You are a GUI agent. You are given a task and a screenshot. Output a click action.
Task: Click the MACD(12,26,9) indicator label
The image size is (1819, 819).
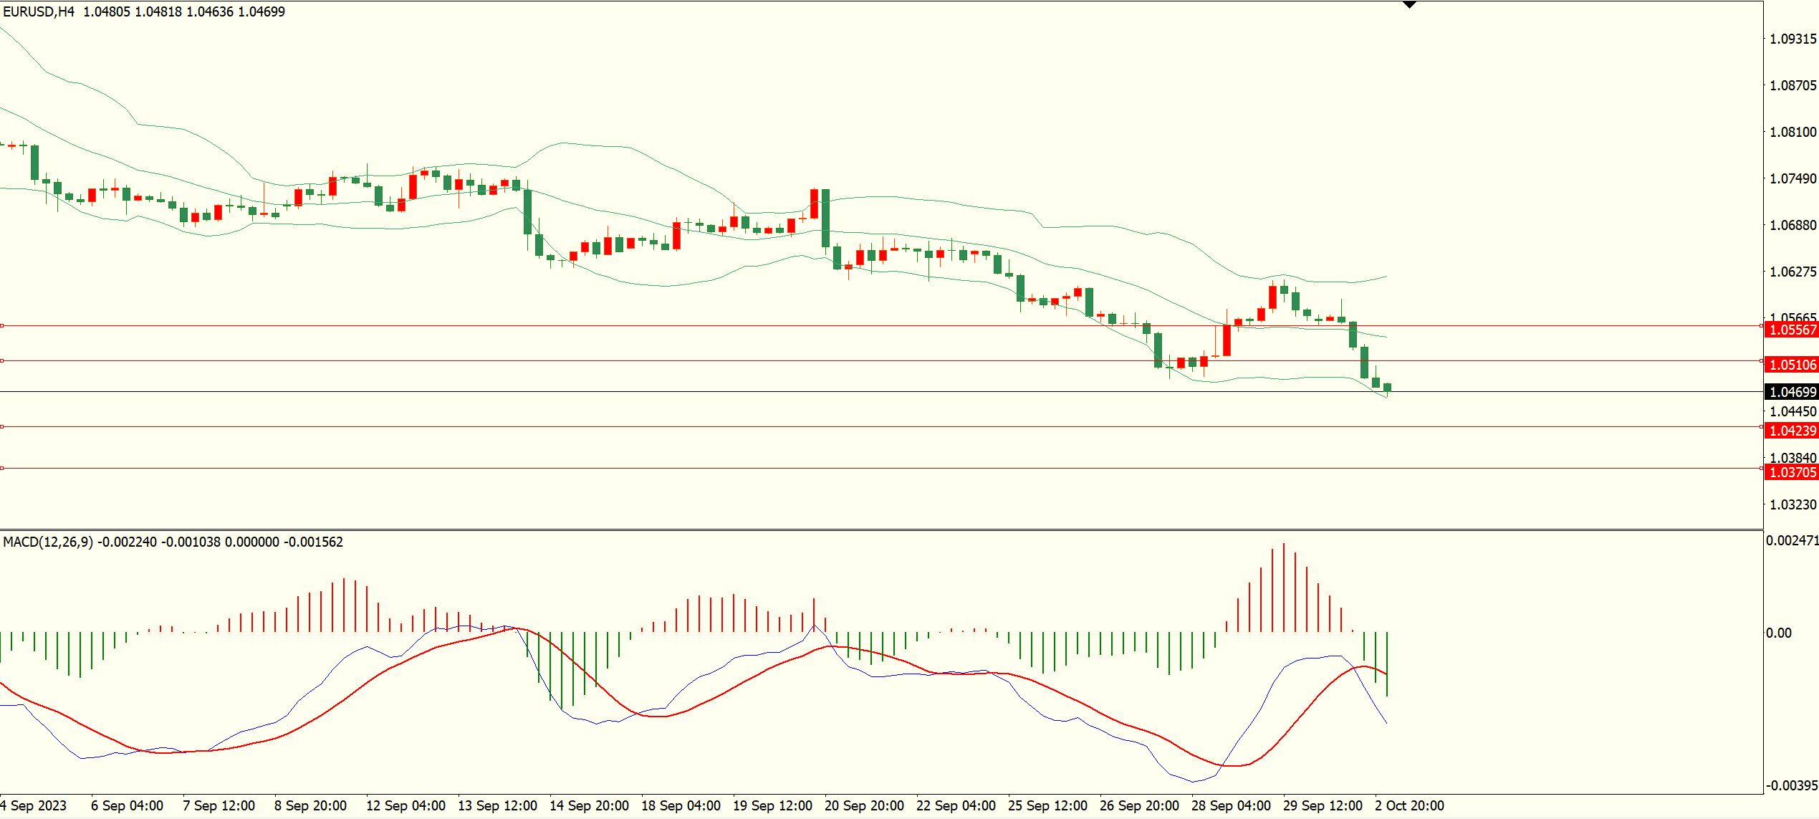tap(48, 542)
